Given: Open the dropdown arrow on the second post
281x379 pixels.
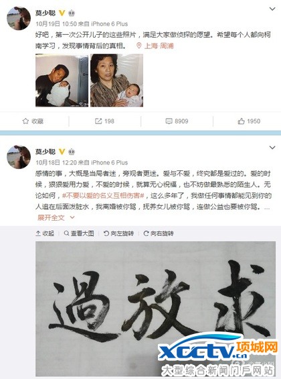Looking at the screenshot, I should tap(272, 148).
